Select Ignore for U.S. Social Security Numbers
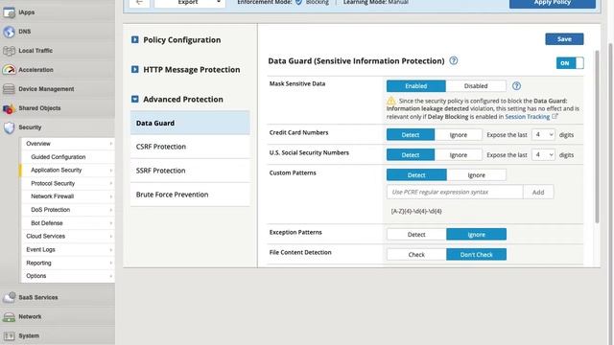Screen dimensions: 614x345 click(459, 155)
